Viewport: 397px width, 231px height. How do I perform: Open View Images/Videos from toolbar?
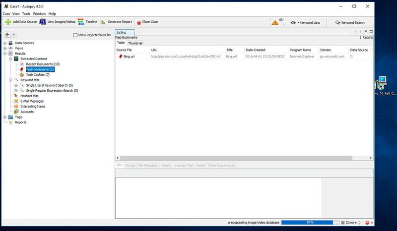coord(43,22)
